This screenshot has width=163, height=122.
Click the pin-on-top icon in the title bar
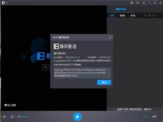144,3
